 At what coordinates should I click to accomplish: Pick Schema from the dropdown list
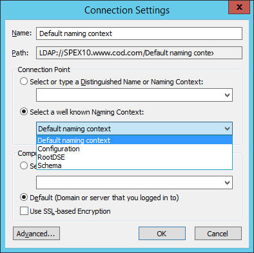134,165
